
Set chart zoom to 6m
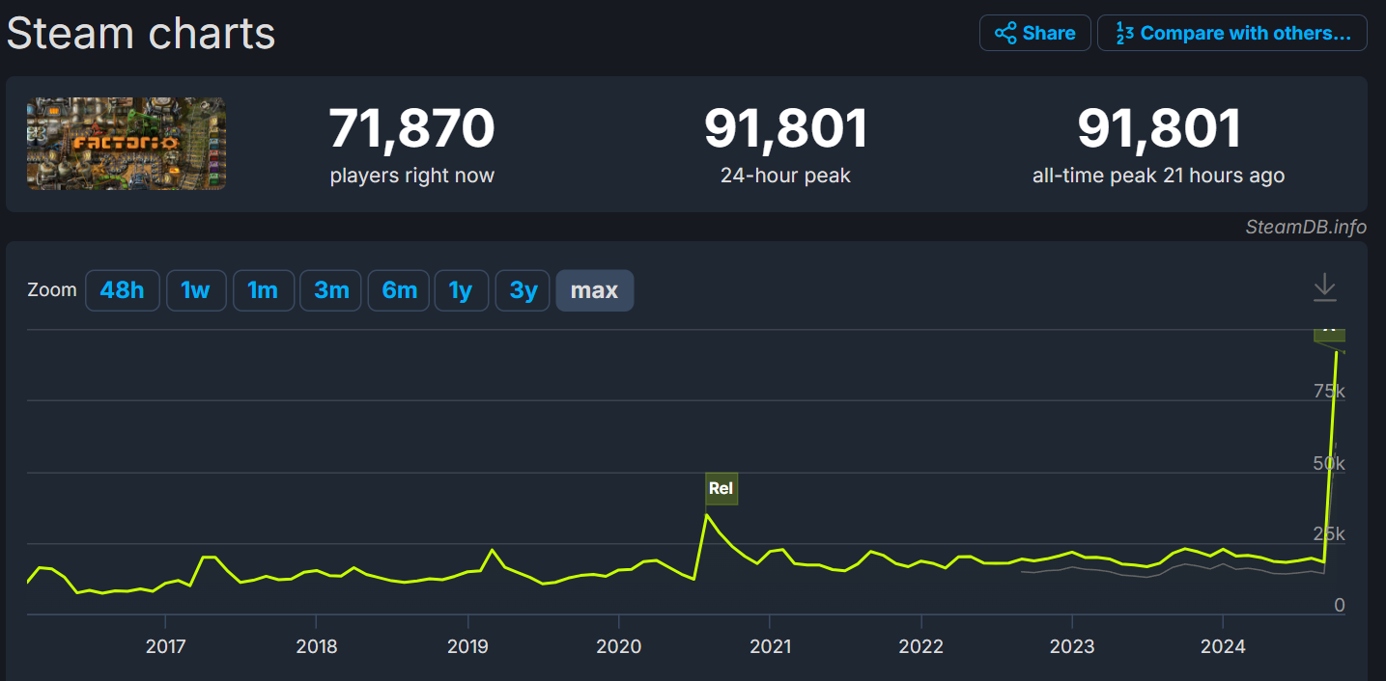399,290
